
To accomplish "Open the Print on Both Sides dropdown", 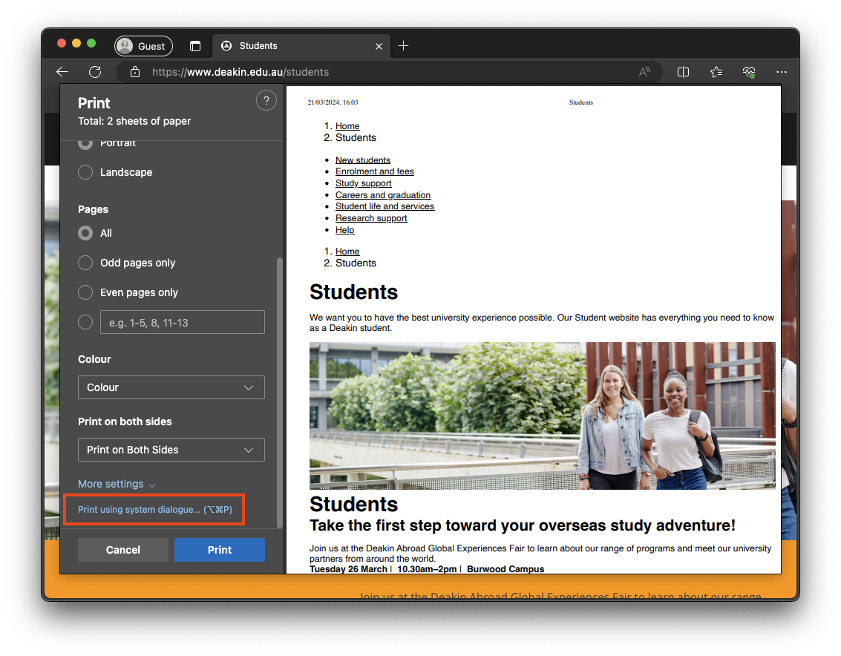I will click(x=171, y=450).
